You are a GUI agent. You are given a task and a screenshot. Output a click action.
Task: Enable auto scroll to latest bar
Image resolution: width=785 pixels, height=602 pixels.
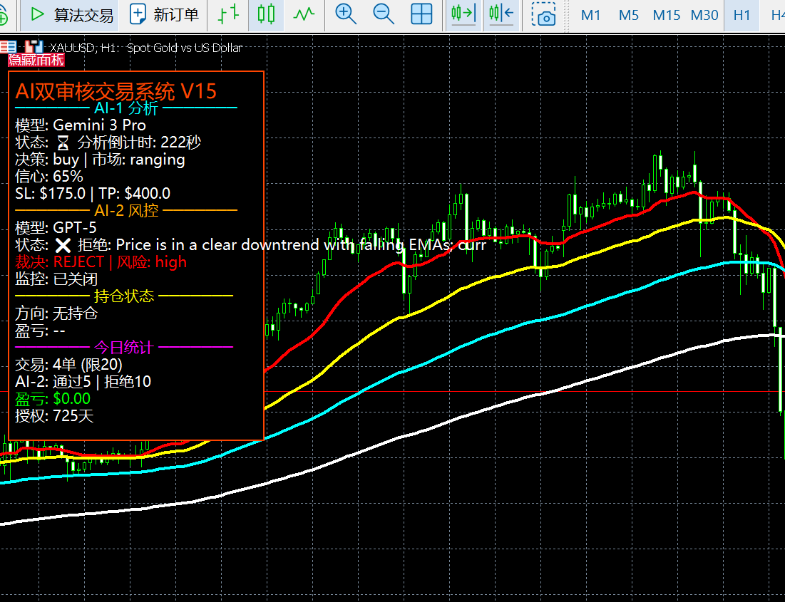pos(463,14)
